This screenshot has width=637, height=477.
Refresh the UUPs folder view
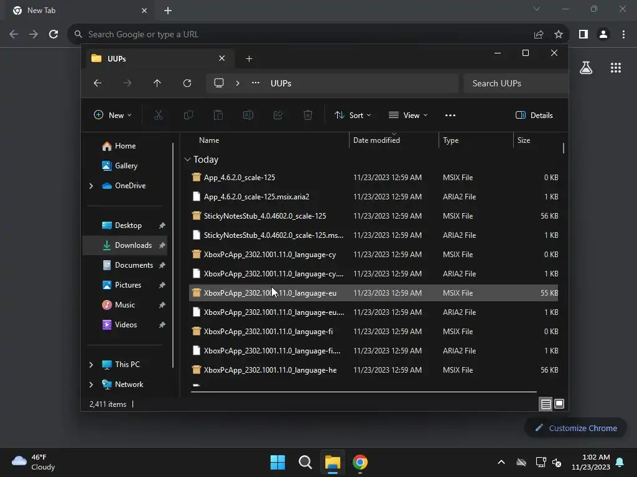pyautogui.click(x=187, y=83)
